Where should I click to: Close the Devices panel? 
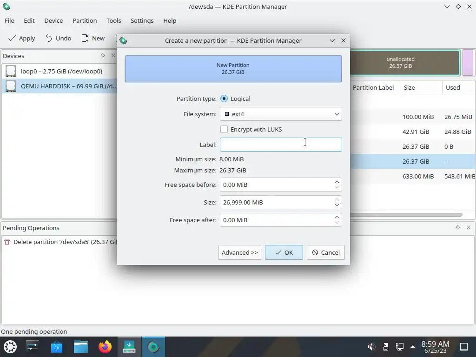click(113, 55)
